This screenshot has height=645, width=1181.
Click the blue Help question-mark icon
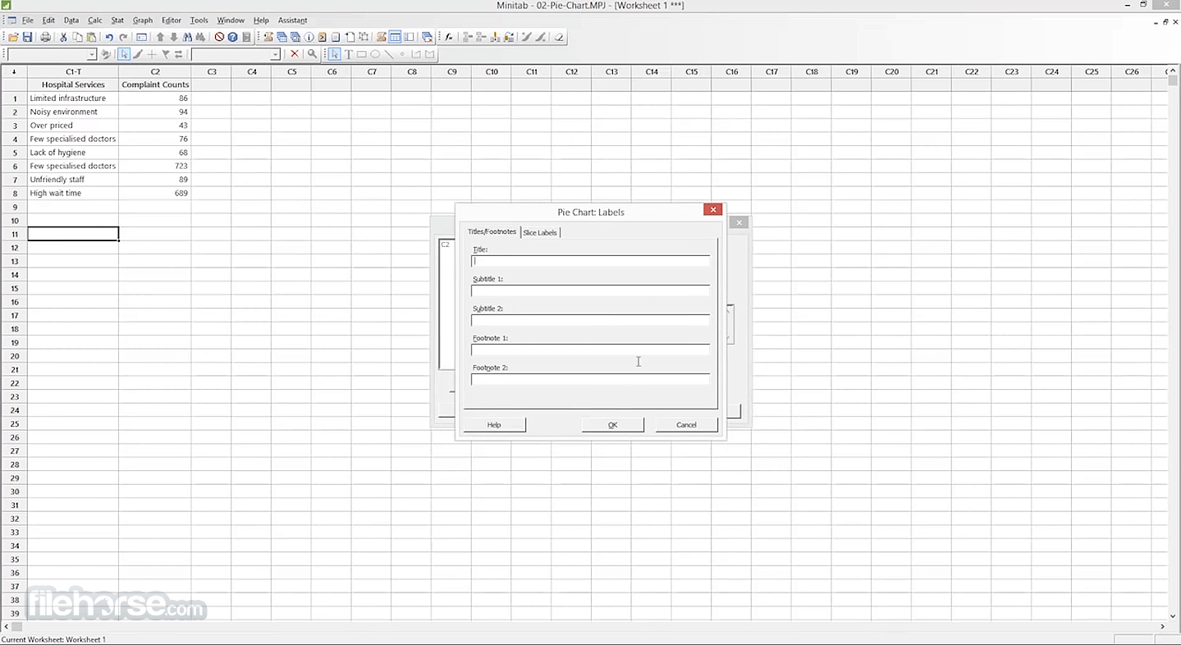(233, 37)
